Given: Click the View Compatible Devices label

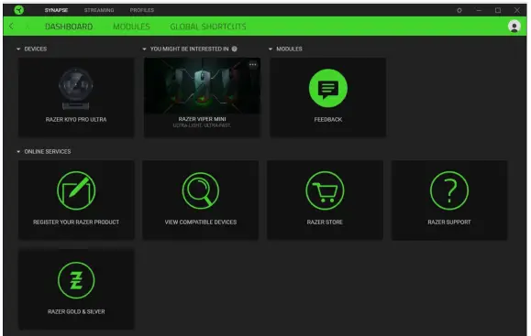Looking at the screenshot, I should [201, 222].
